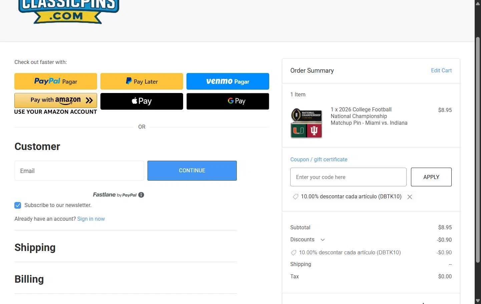Focus the Email input field
The height and width of the screenshot is (304, 481).
click(x=79, y=171)
